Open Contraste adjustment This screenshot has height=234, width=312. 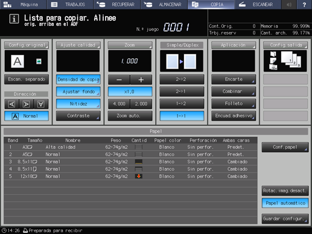(78, 116)
